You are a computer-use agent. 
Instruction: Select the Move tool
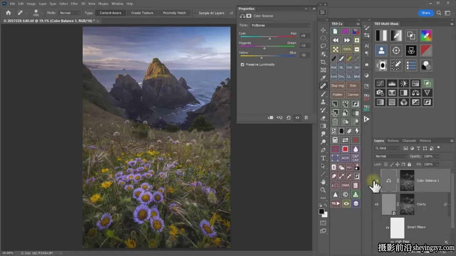(323, 30)
